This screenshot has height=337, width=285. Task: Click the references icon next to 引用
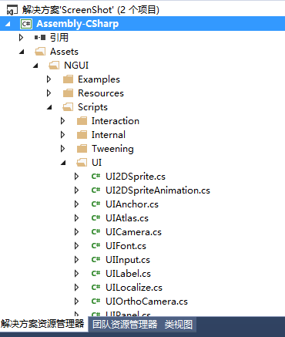point(40,38)
